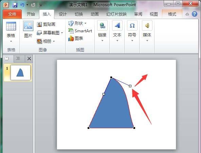Click the 媒体 (Media) speaker icon
Image resolution: width=201 pixels, height=153 pixels.
tap(147, 26)
